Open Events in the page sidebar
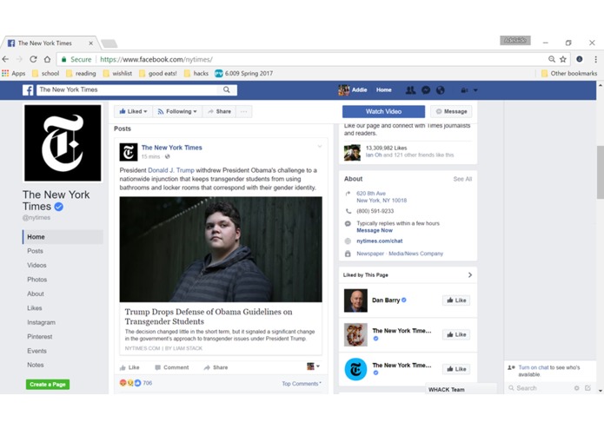 point(37,351)
